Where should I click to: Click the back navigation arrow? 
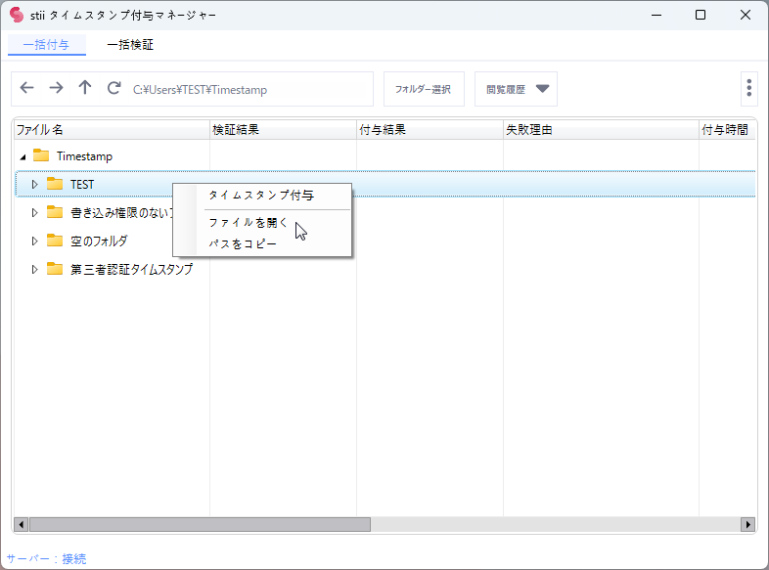pos(26,89)
